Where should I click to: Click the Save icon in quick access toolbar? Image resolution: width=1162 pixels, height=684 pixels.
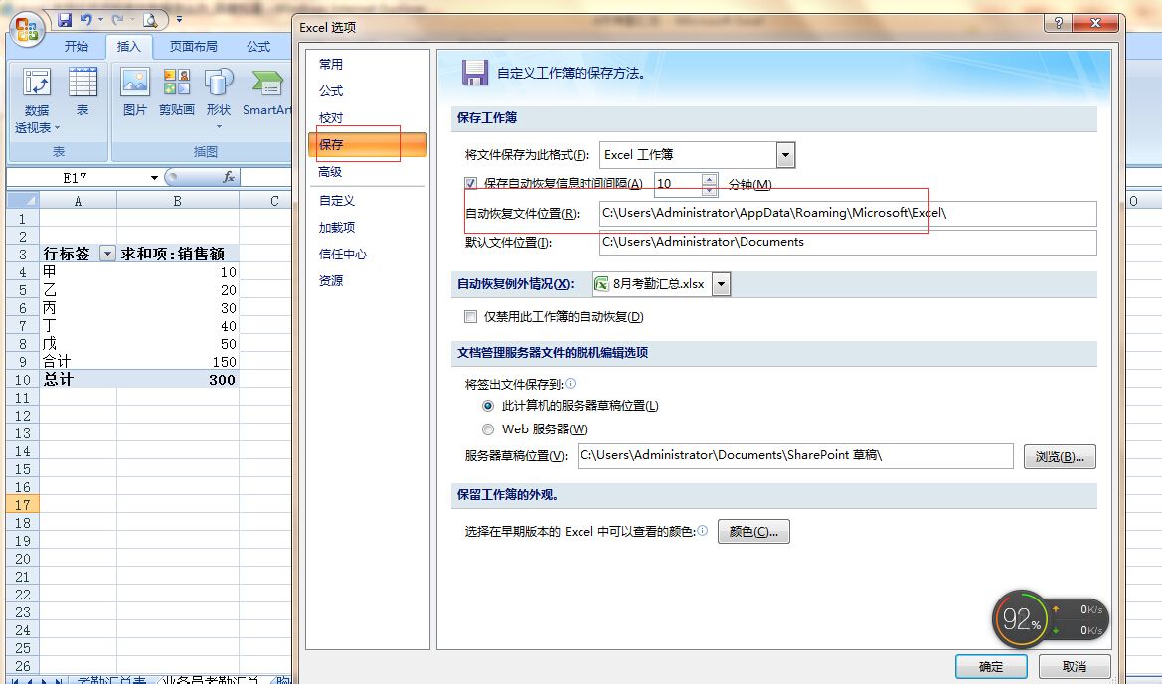click(x=66, y=19)
